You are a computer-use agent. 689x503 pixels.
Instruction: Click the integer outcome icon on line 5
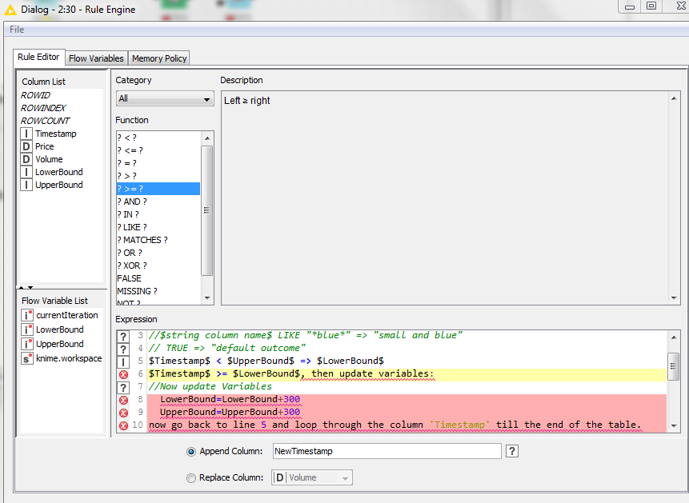pos(123,361)
